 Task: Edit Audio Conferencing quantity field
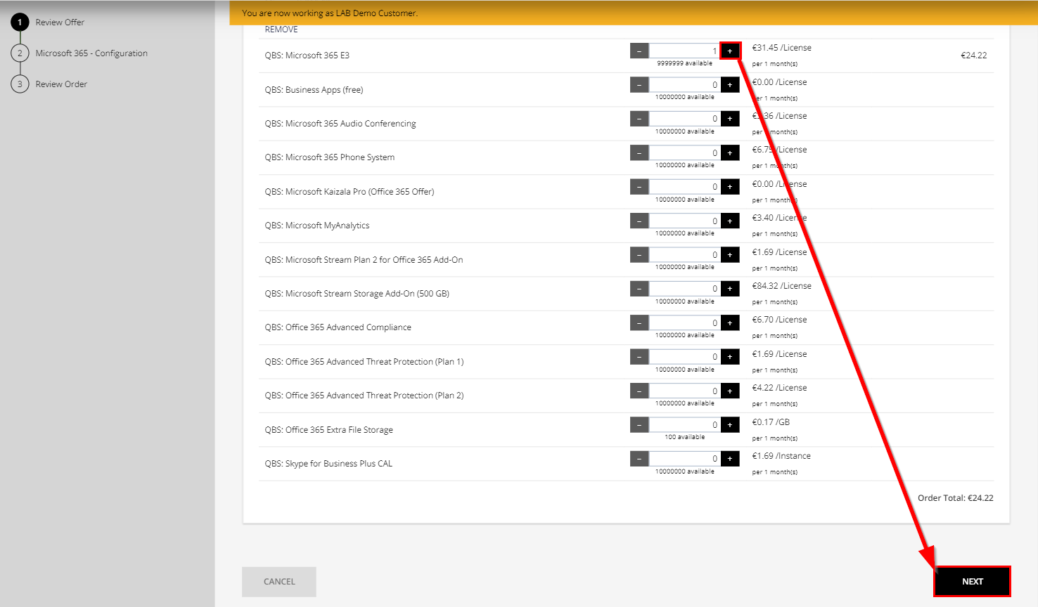click(x=685, y=119)
